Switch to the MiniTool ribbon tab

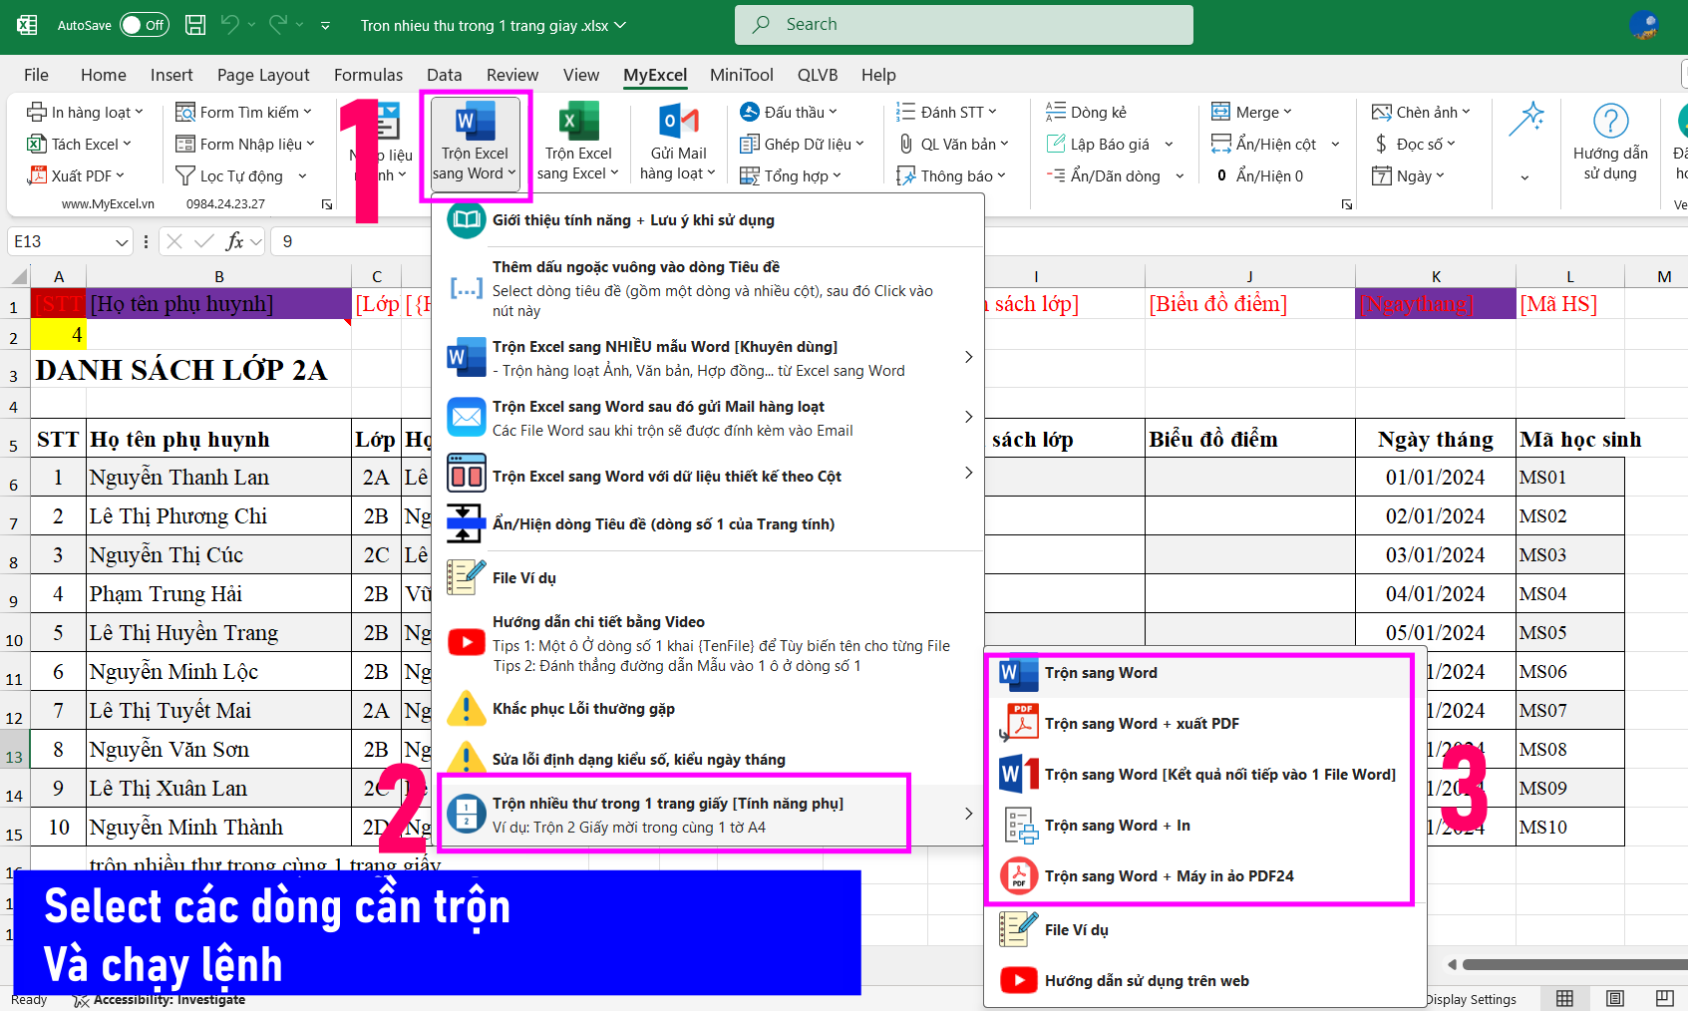(741, 75)
